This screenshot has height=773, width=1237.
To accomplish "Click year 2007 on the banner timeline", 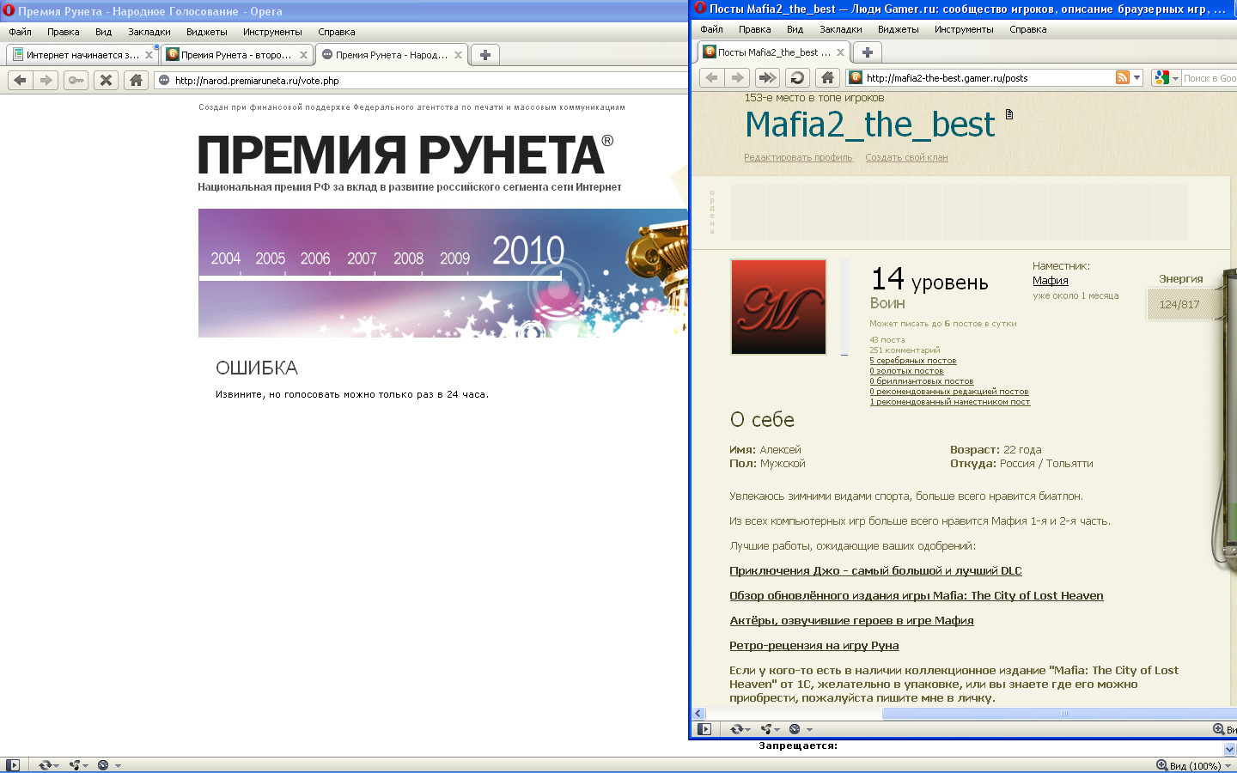I will point(362,259).
